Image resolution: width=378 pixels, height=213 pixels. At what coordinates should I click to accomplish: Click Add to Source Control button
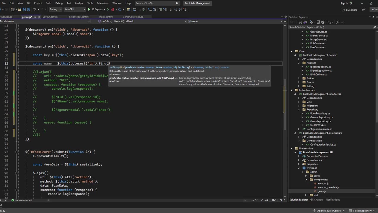[x=329, y=211]
